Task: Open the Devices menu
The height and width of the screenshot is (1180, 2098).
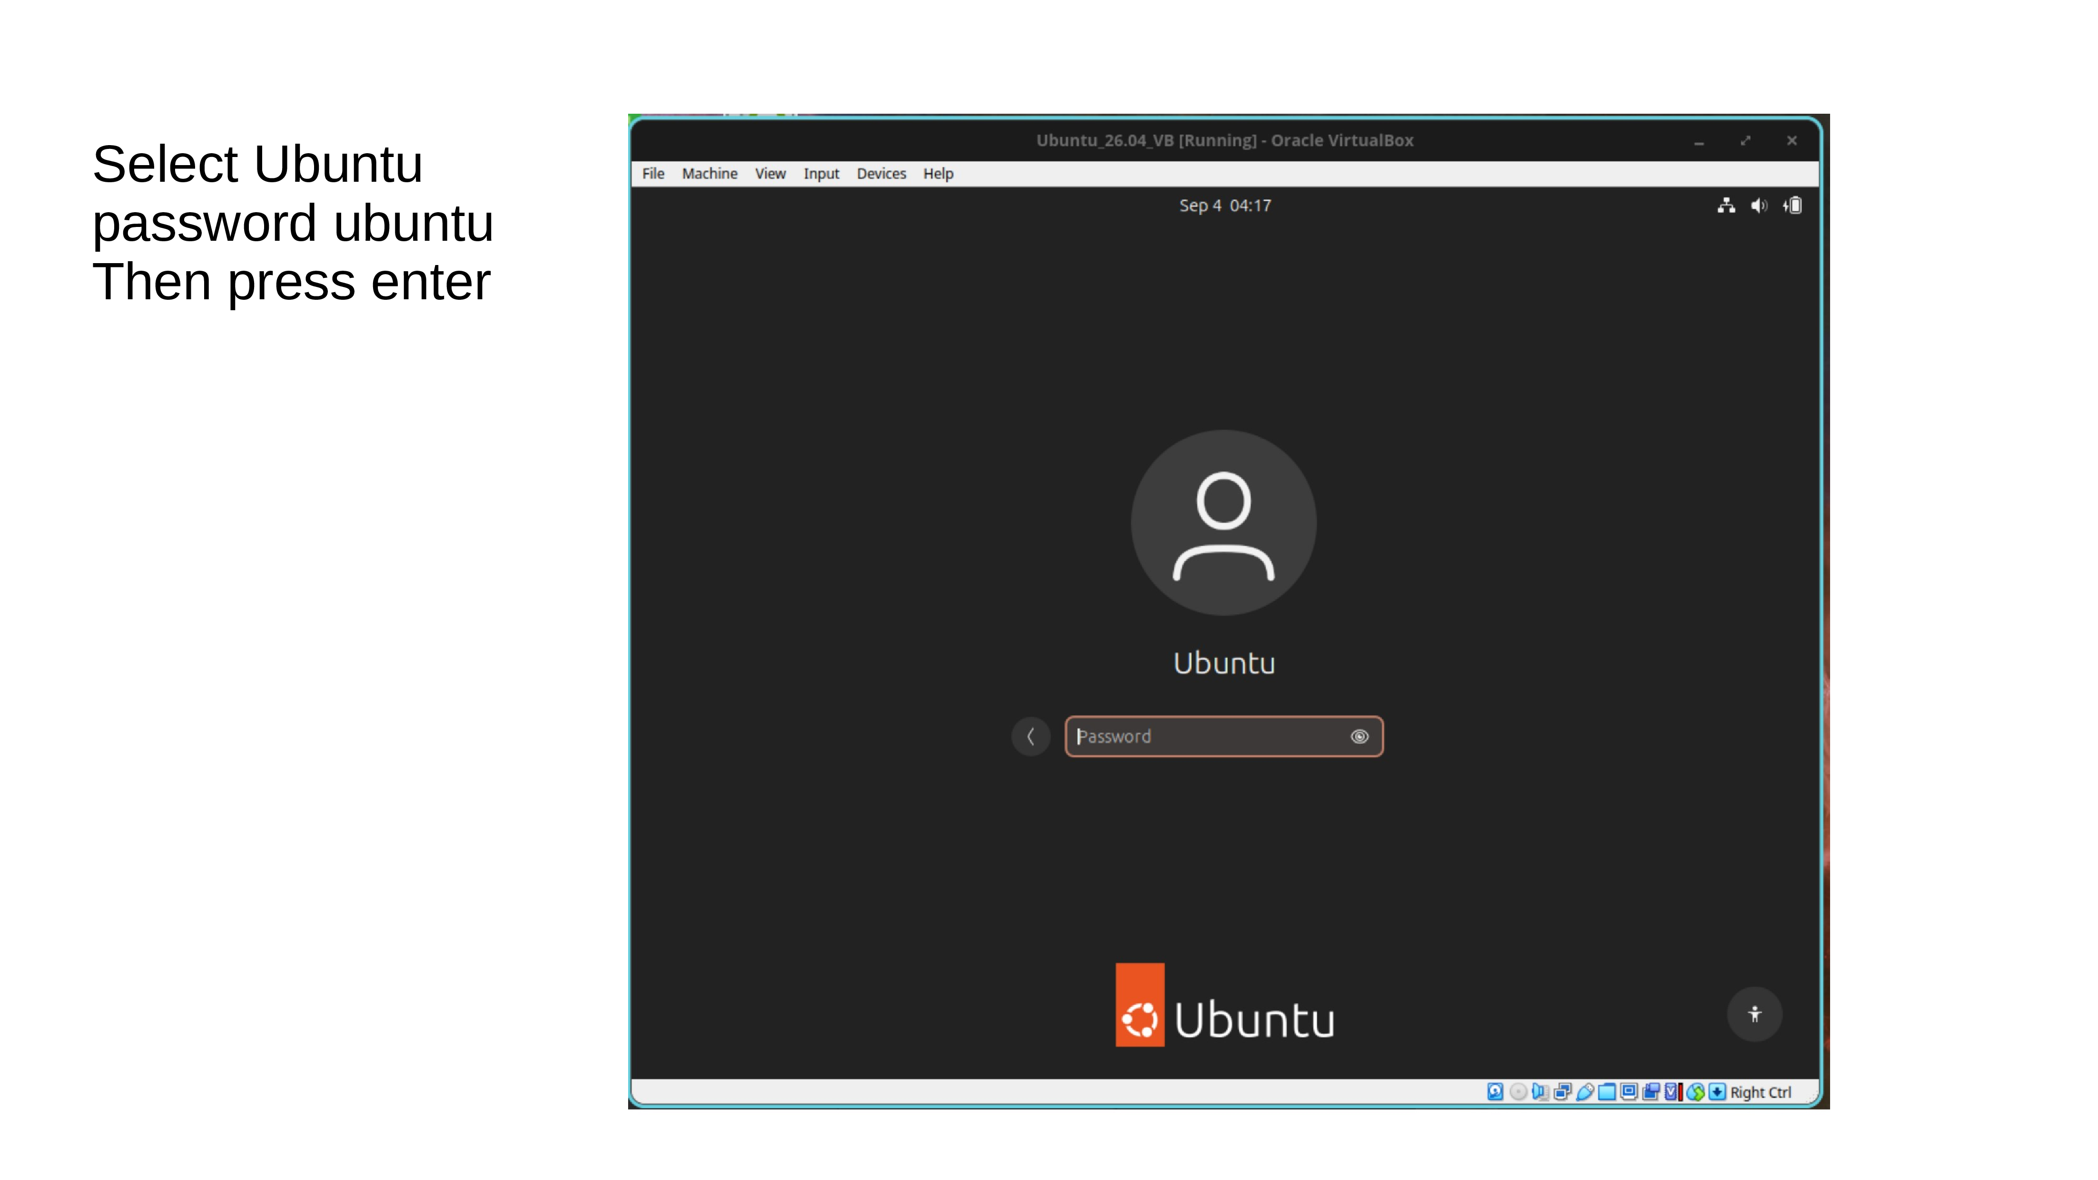Action: coord(881,174)
